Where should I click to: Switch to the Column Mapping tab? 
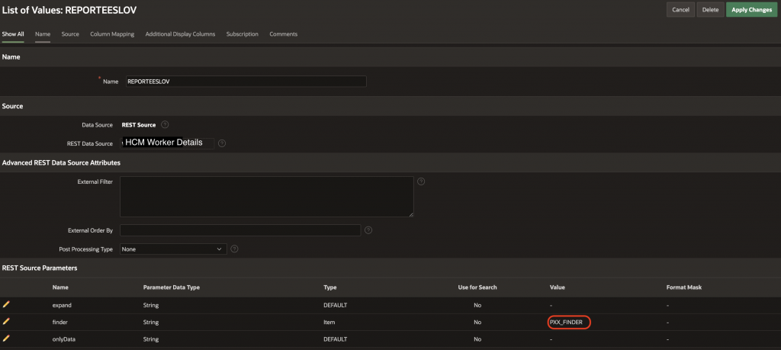[x=112, y=34]
